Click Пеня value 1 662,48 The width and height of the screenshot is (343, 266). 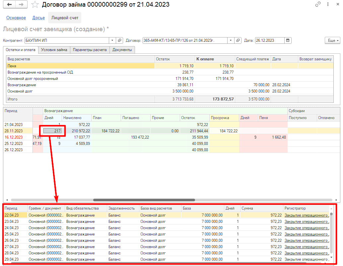tap(279, 137)
